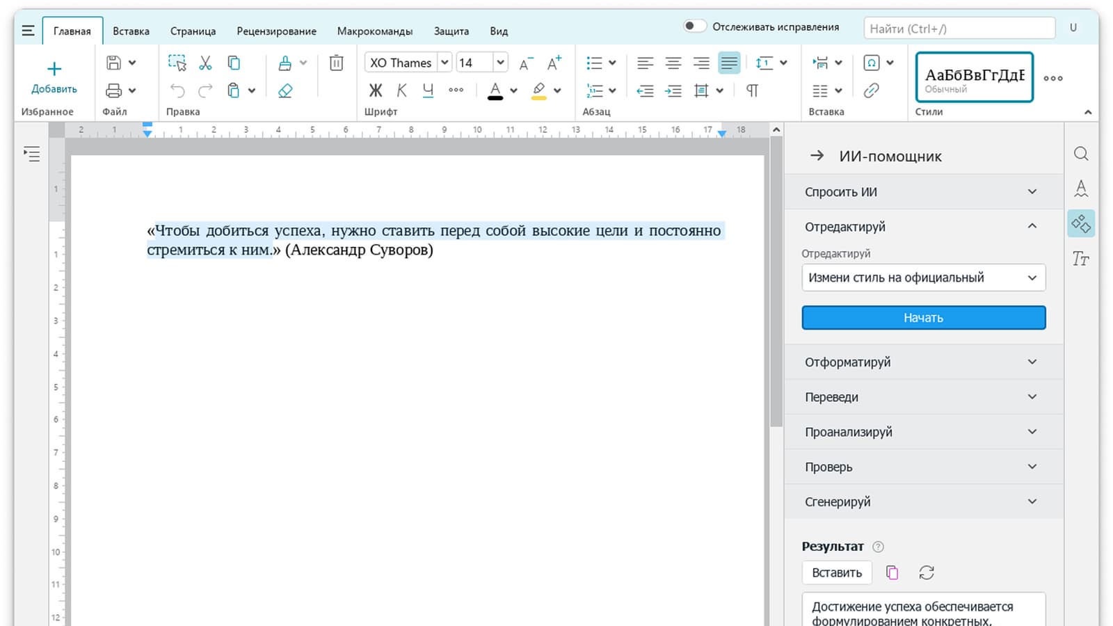This screenshot has width=1113, height=626.
Task: Show non-printing paragraph marks
Action: click(x=752, y=90)
